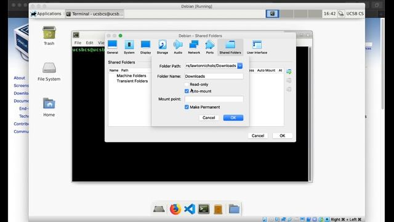Open file manager folder icon in dock
This screenshot has height=222, width=394.
coord(234,209)
